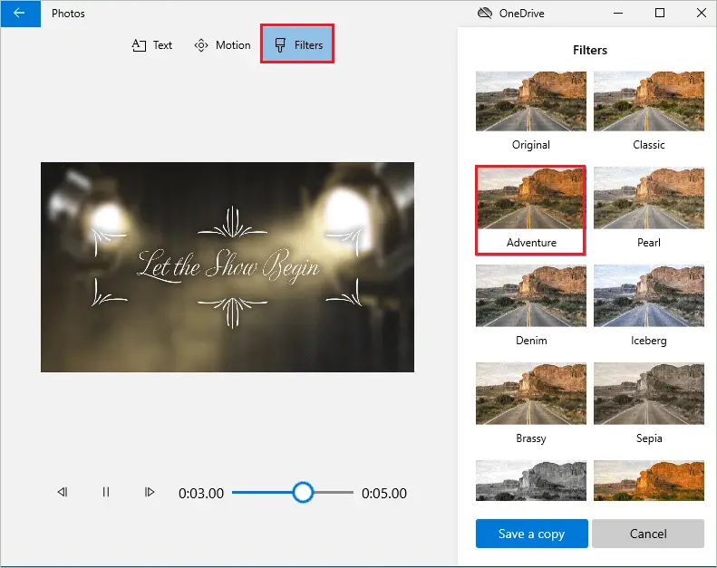This screenshot has height=568, width=717.
Task: Select the Brassy filter
Action: click(x=530, y=395)
